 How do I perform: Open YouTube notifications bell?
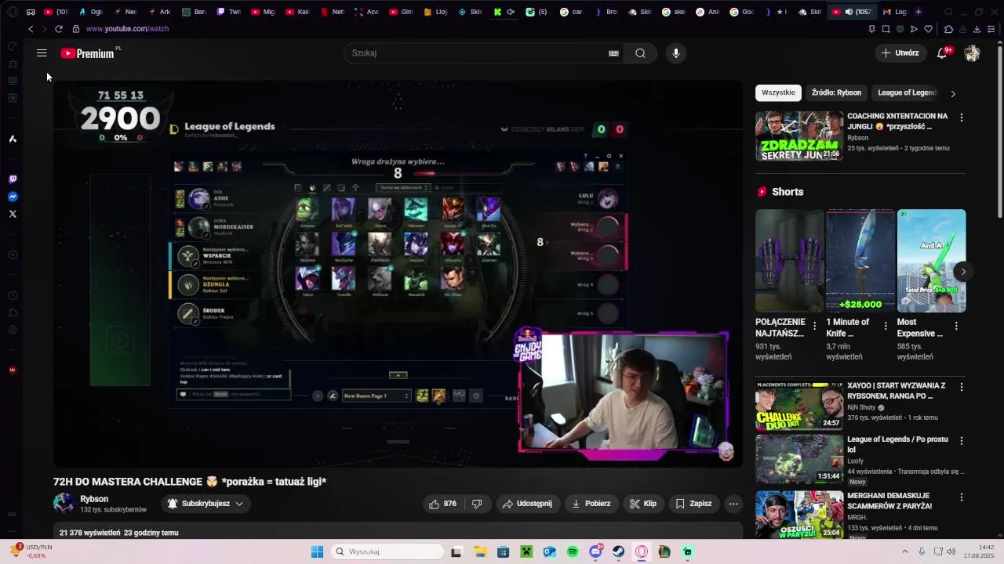point(943,53)
